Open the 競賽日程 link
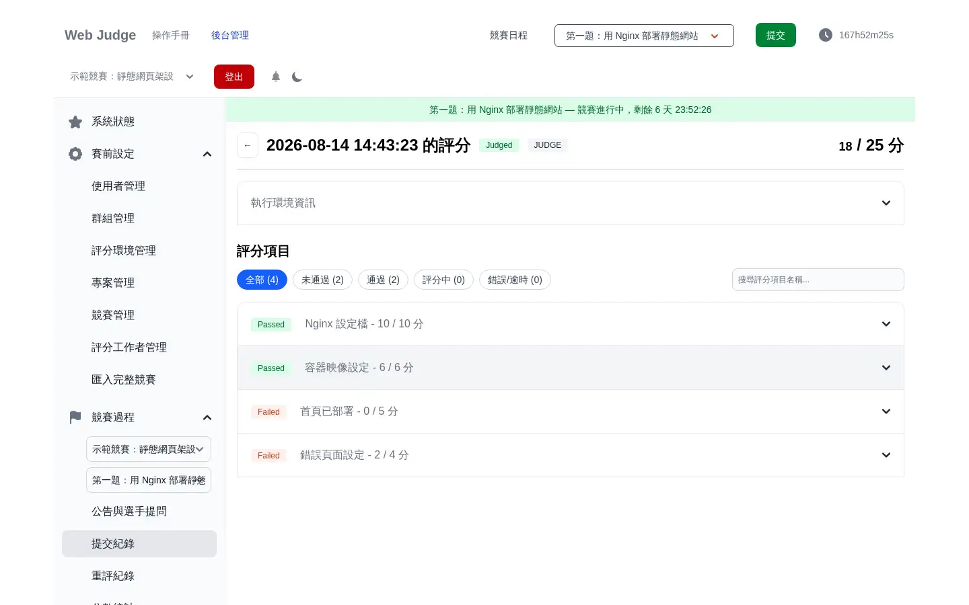Image resolution: width=969 pixels, height=605 pixels. (509, 35)
